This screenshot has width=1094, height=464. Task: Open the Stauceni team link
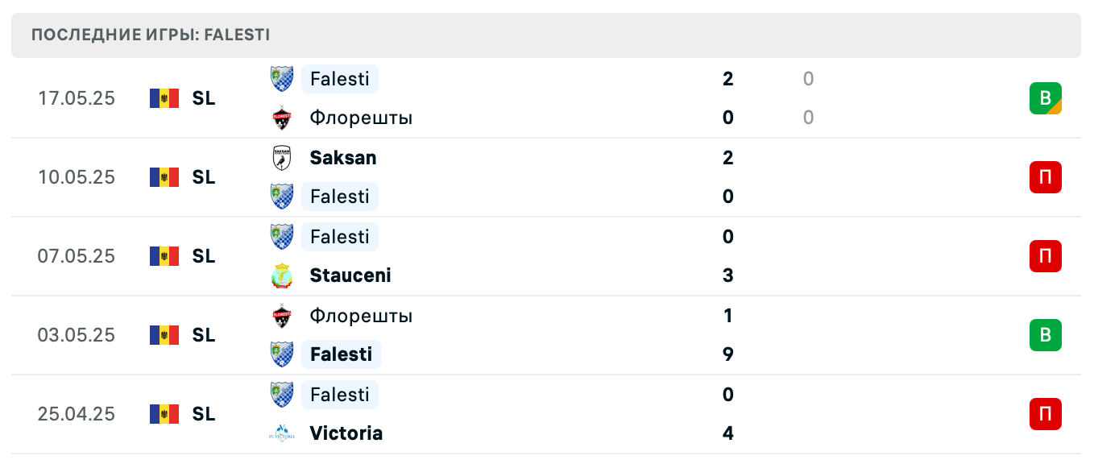pos(350,275)
